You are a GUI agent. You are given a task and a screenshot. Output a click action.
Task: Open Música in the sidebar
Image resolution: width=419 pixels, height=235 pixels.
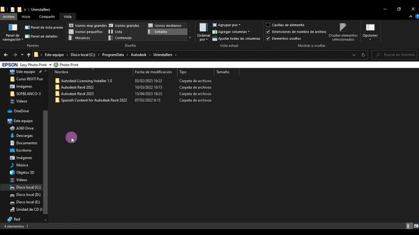19,165
